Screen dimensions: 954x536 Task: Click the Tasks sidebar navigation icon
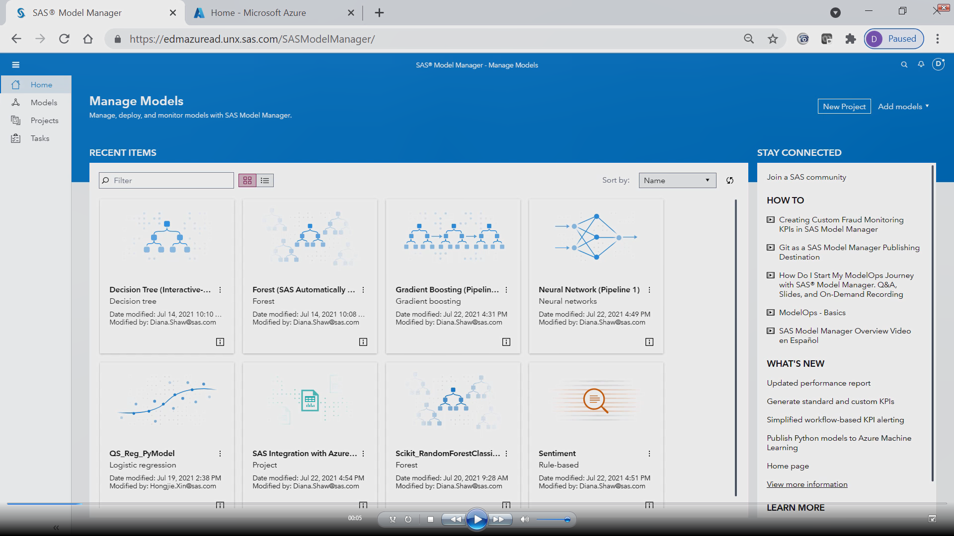(x=16, y=138)
